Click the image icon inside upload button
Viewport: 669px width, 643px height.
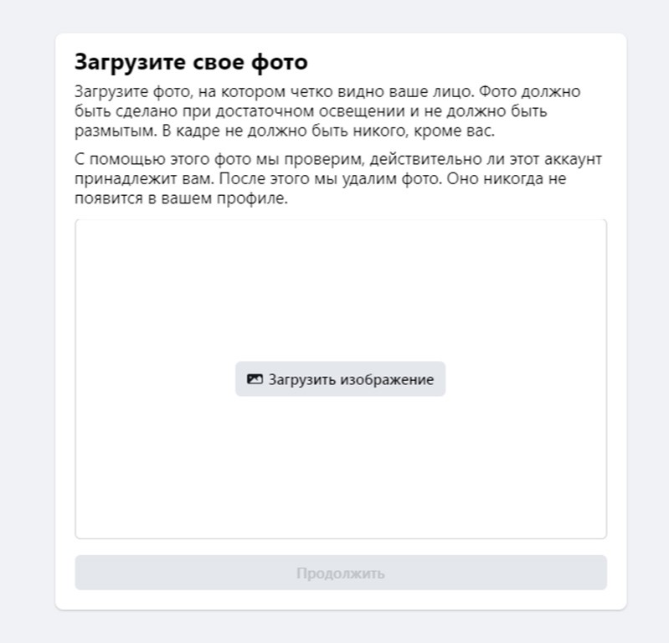point(255,379)
